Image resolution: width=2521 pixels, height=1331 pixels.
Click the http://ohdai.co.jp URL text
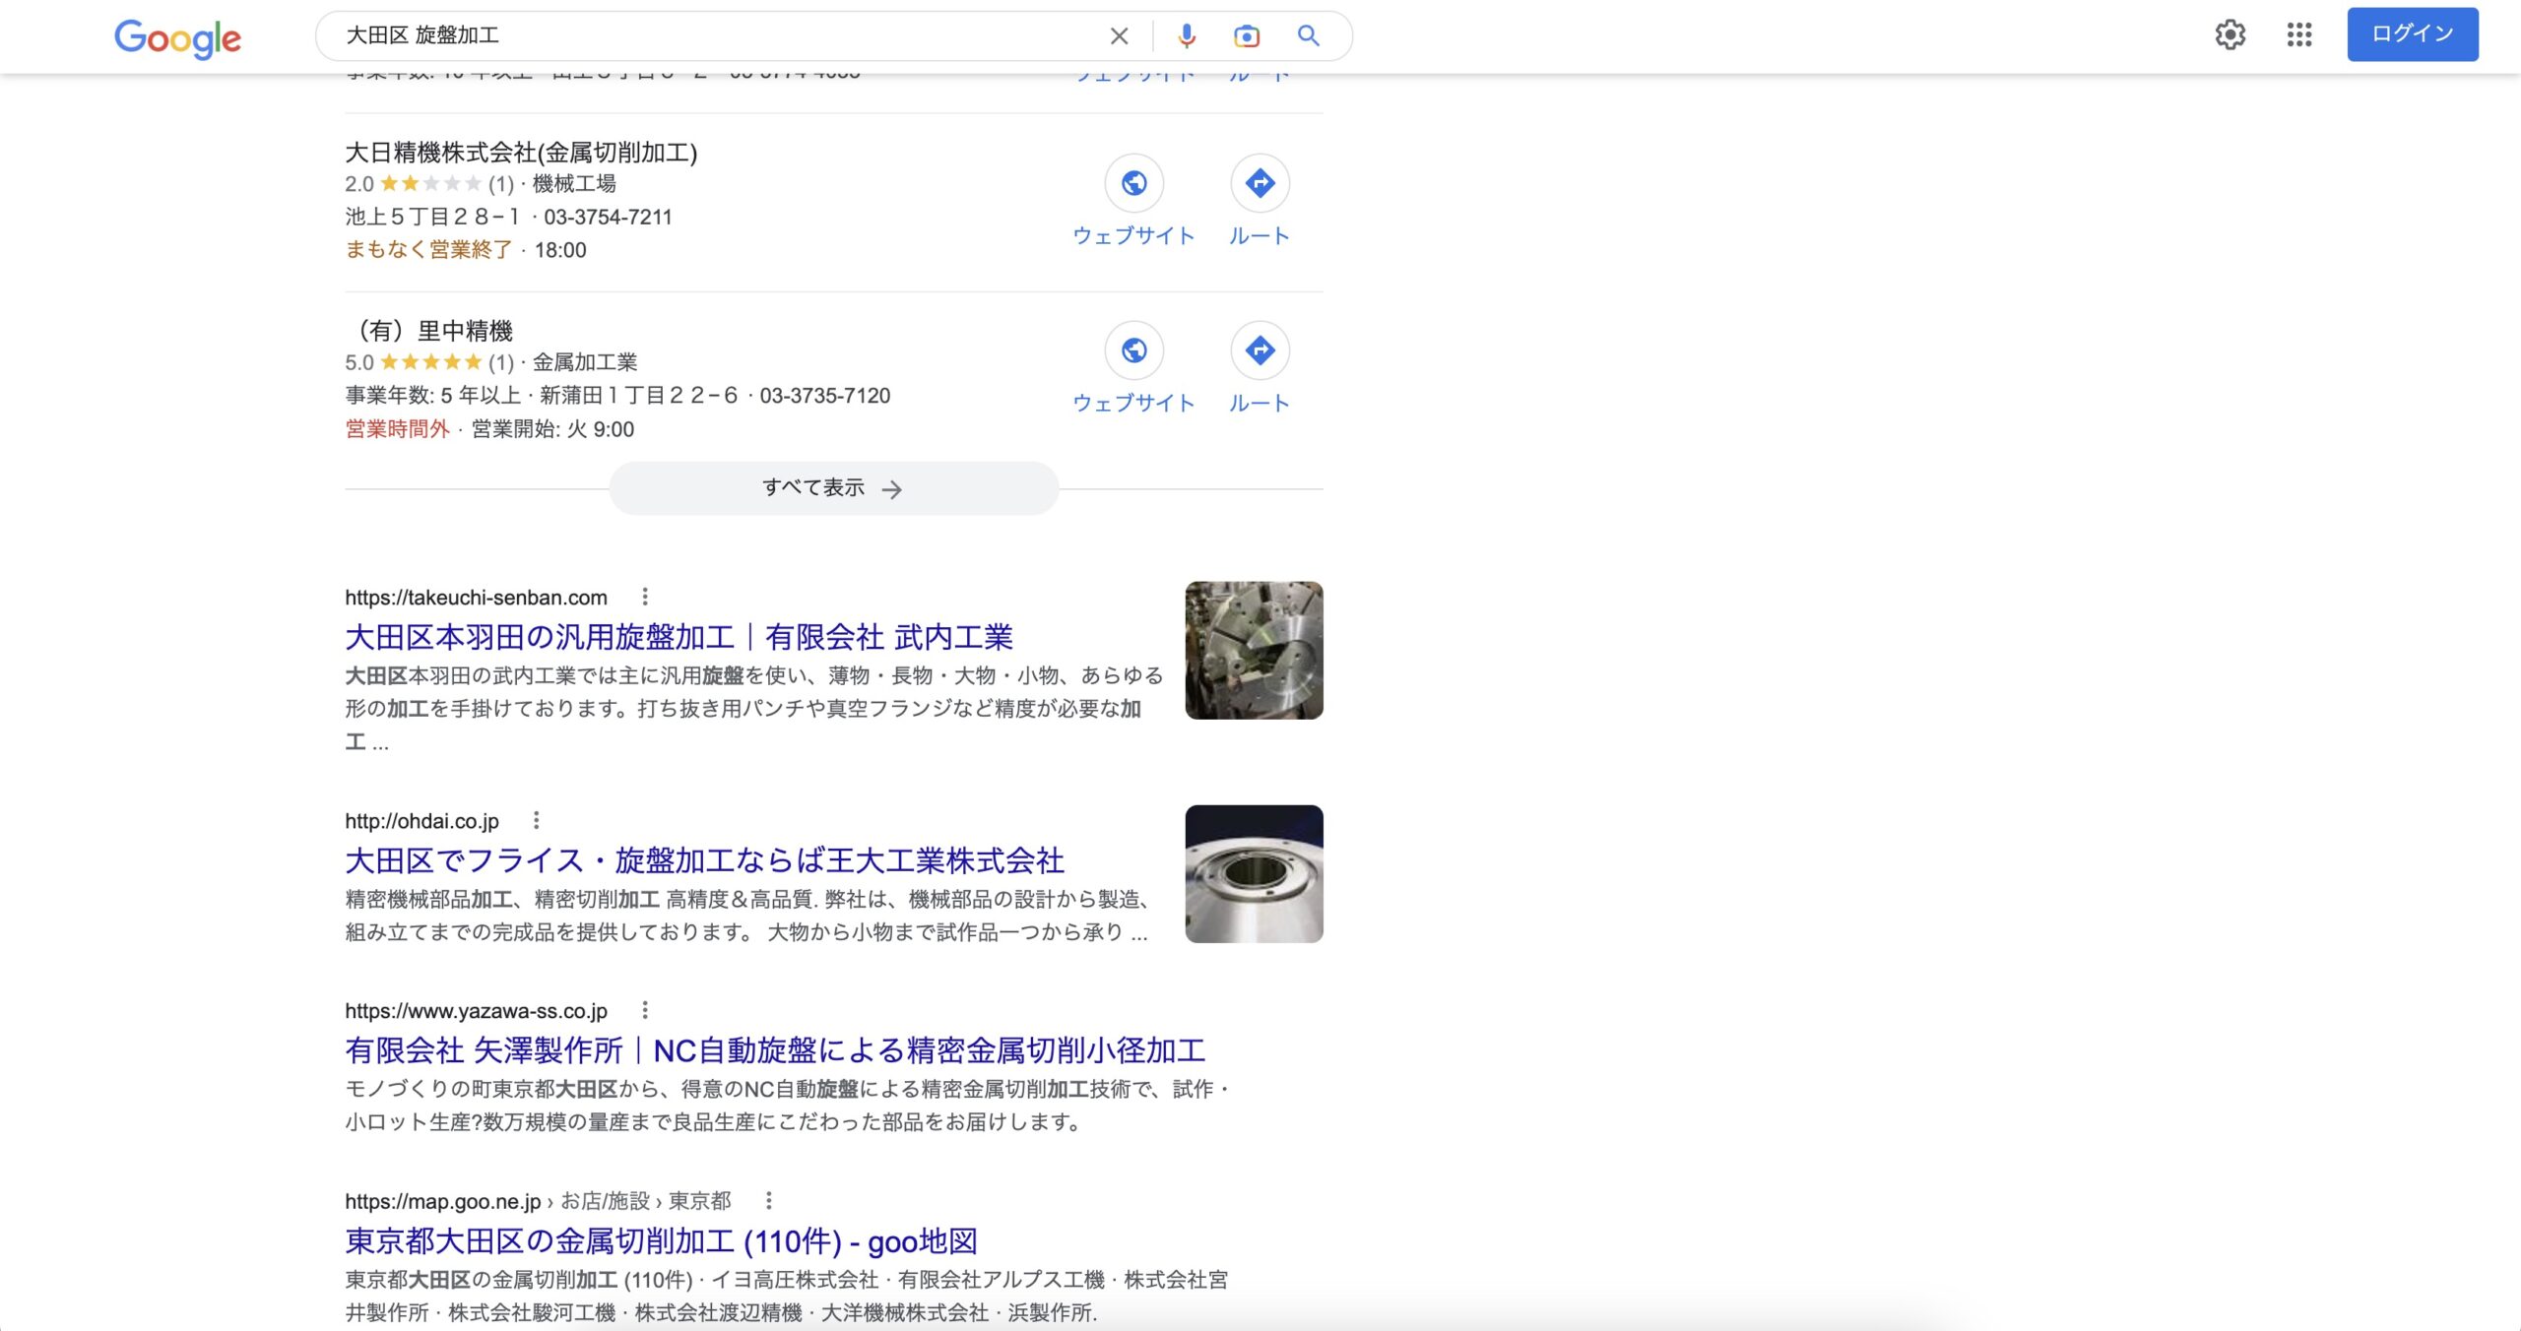point(421,821)
